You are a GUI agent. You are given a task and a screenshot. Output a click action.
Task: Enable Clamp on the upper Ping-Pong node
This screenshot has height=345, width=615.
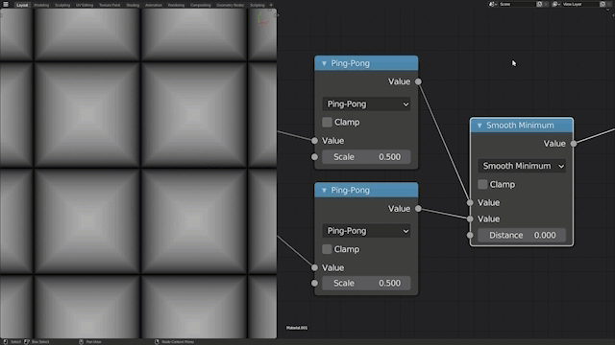[327, 122]
